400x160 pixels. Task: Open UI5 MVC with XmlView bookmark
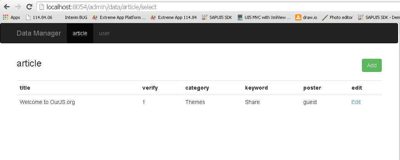pyautogui.click(x=264, y=17)
